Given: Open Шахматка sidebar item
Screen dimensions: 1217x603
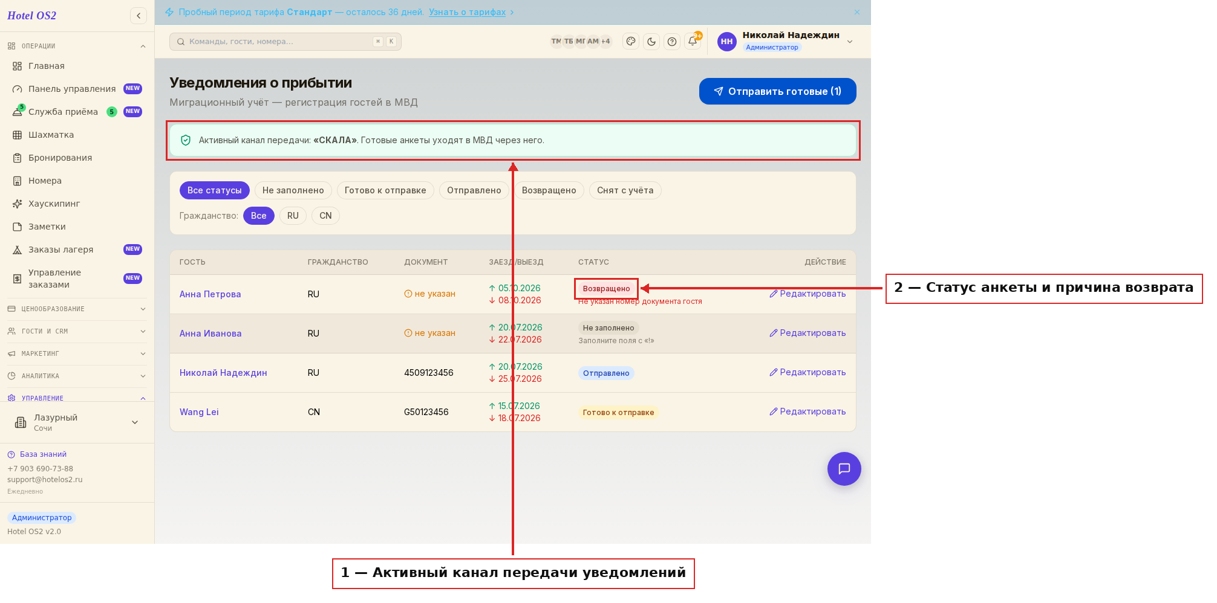Looking at the screenshot, I should (77, 135).
